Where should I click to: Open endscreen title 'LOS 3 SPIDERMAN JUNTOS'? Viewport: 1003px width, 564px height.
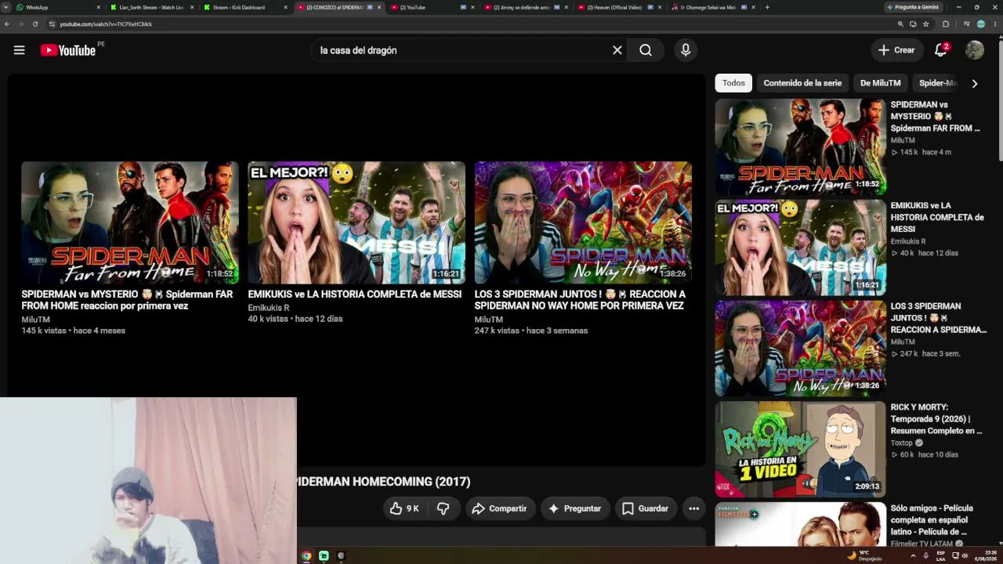(580, 300)
